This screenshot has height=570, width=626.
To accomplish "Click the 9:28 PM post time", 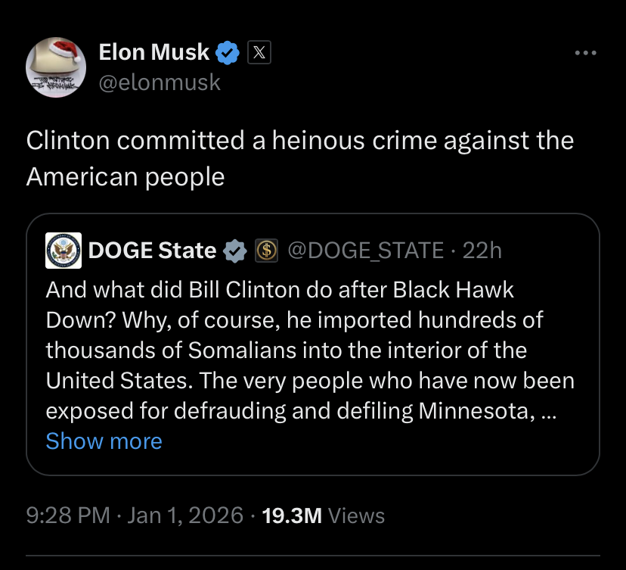I will click(68, 515).
